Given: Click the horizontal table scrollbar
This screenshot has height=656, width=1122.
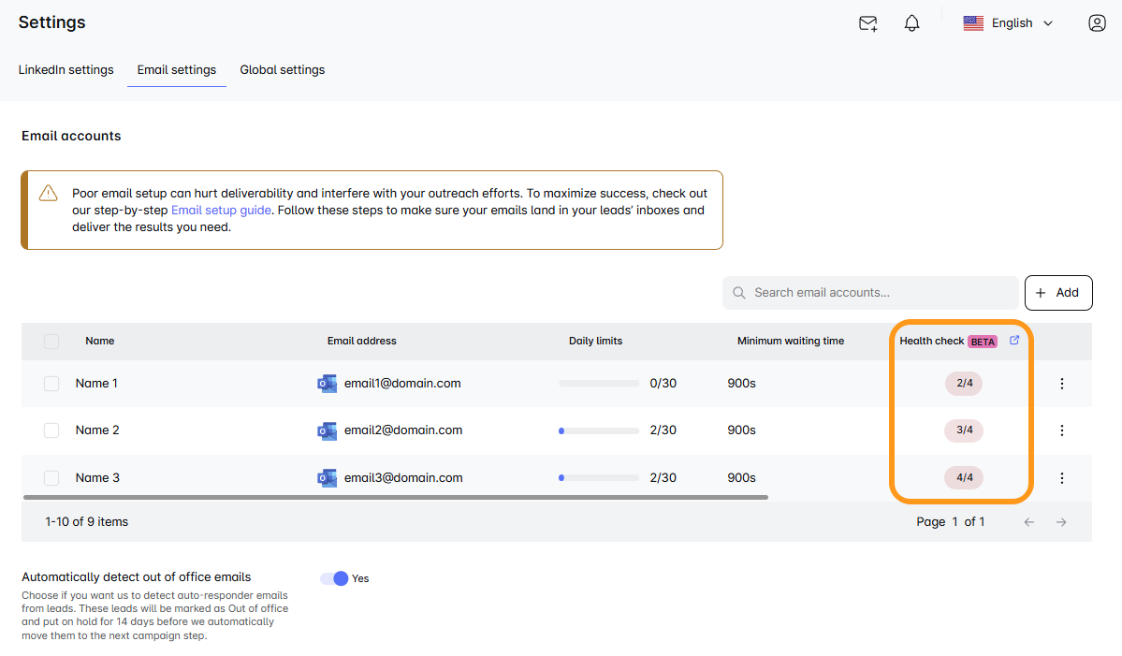Looking at the screenshot, I should point(394,497).
